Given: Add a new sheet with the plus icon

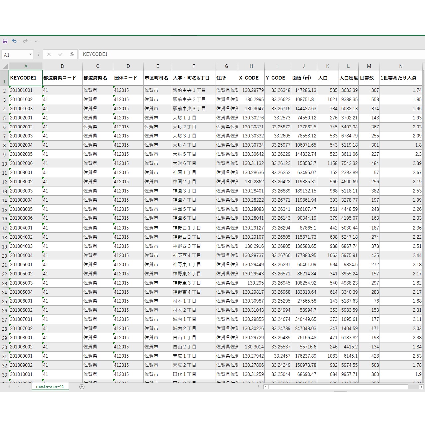Looking at the screenshot, I should [82, 387].
